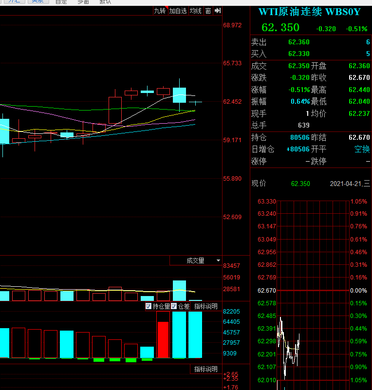Click the 62.452 price axis label

tap(232, 102)
